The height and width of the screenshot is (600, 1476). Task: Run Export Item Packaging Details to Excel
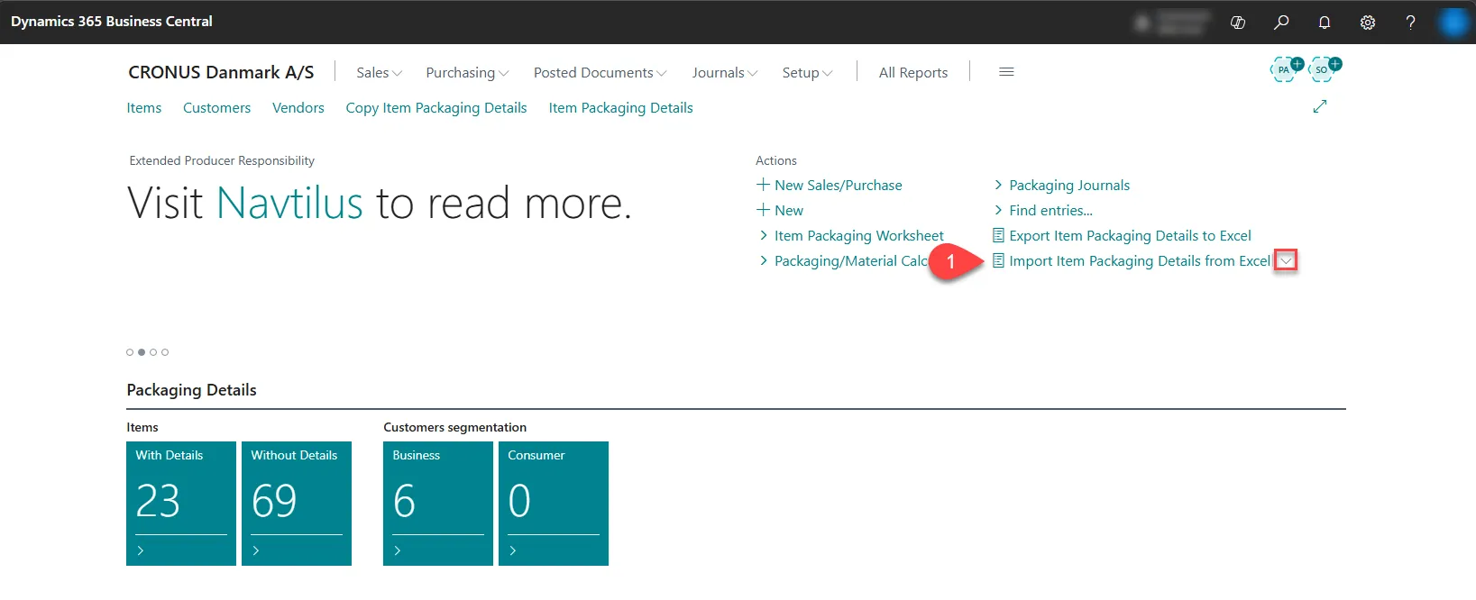point(1122,235)
